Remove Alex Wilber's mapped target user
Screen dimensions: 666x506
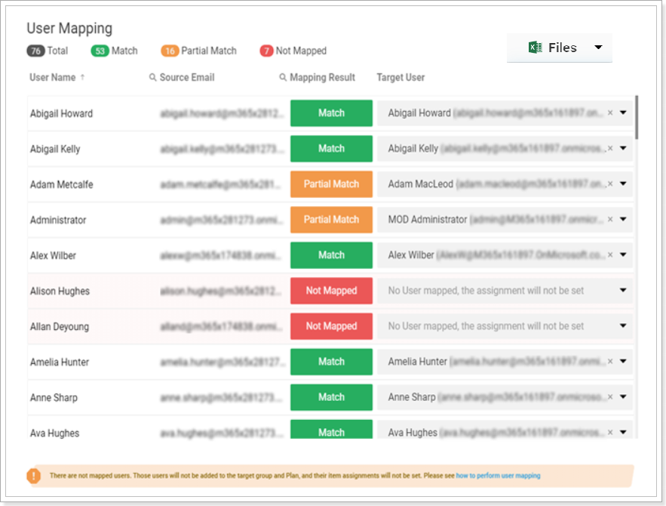[x=610, y=255]
